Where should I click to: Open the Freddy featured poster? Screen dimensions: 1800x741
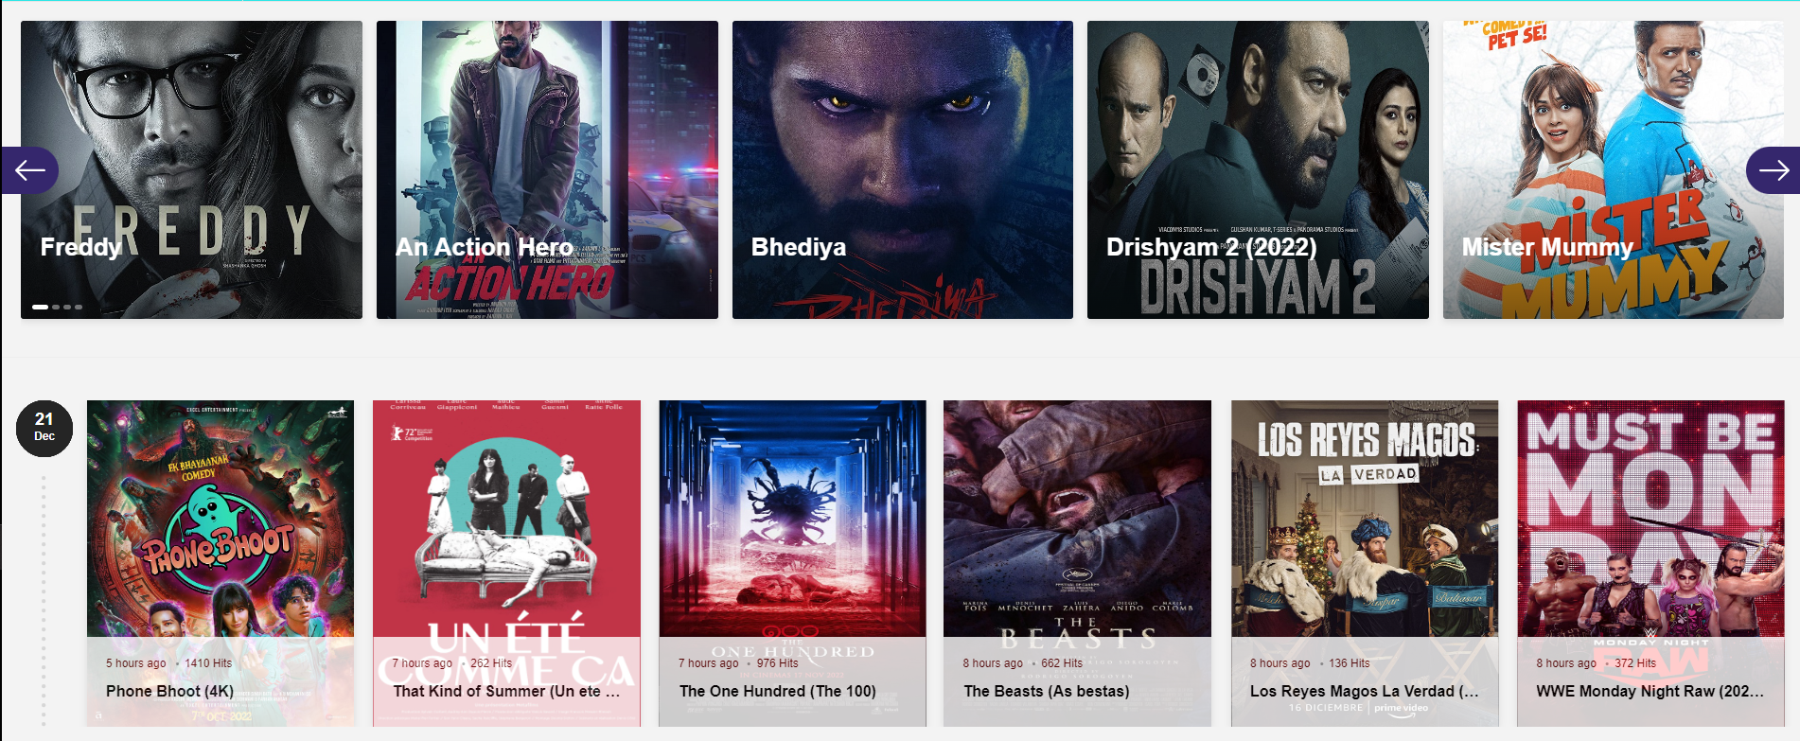(x=191, y=169)
